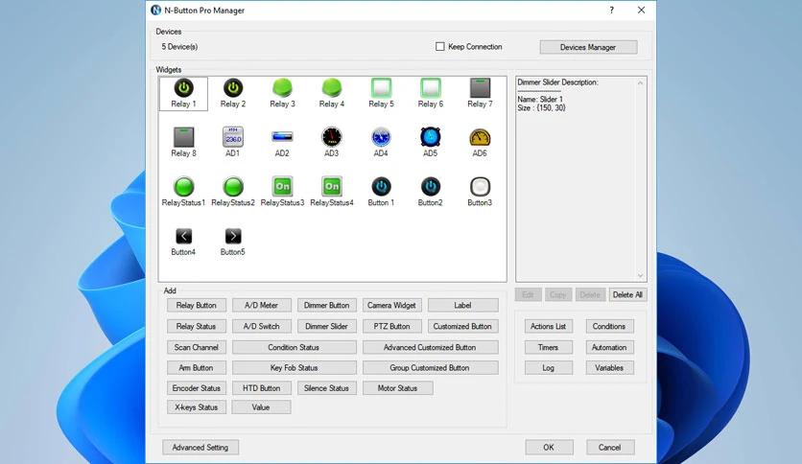Click the help question mark in title bar
Screen dimensions: 802x464
(612, 11)
